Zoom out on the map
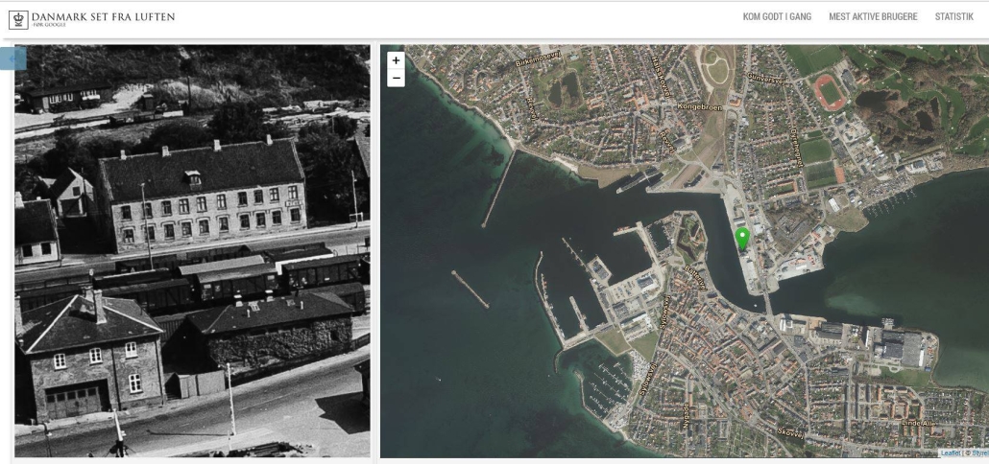 (396, 78)
